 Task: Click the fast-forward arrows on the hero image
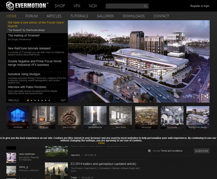pos(207,96)
